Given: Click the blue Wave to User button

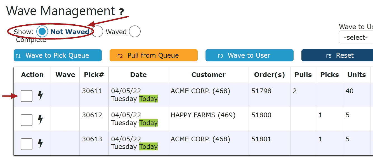Looking at the screenshot, I should tap(249, 55).
